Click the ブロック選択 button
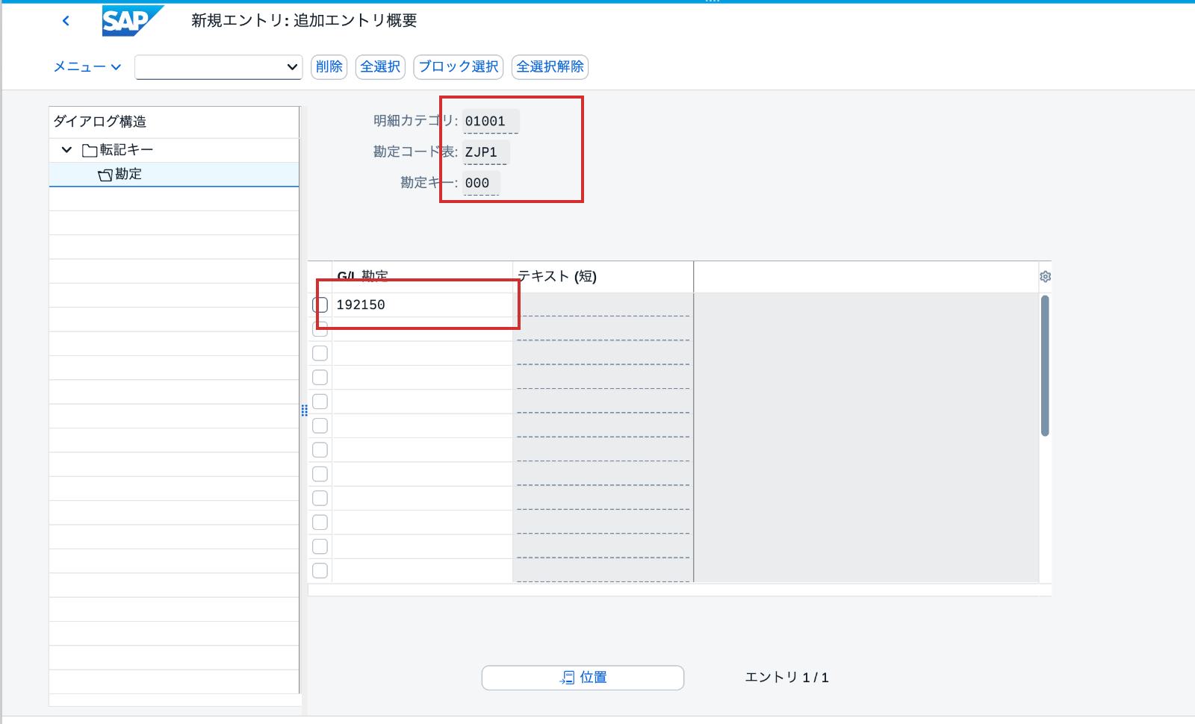The width and height of the screenshot is (1195, 724). point(458,66)
